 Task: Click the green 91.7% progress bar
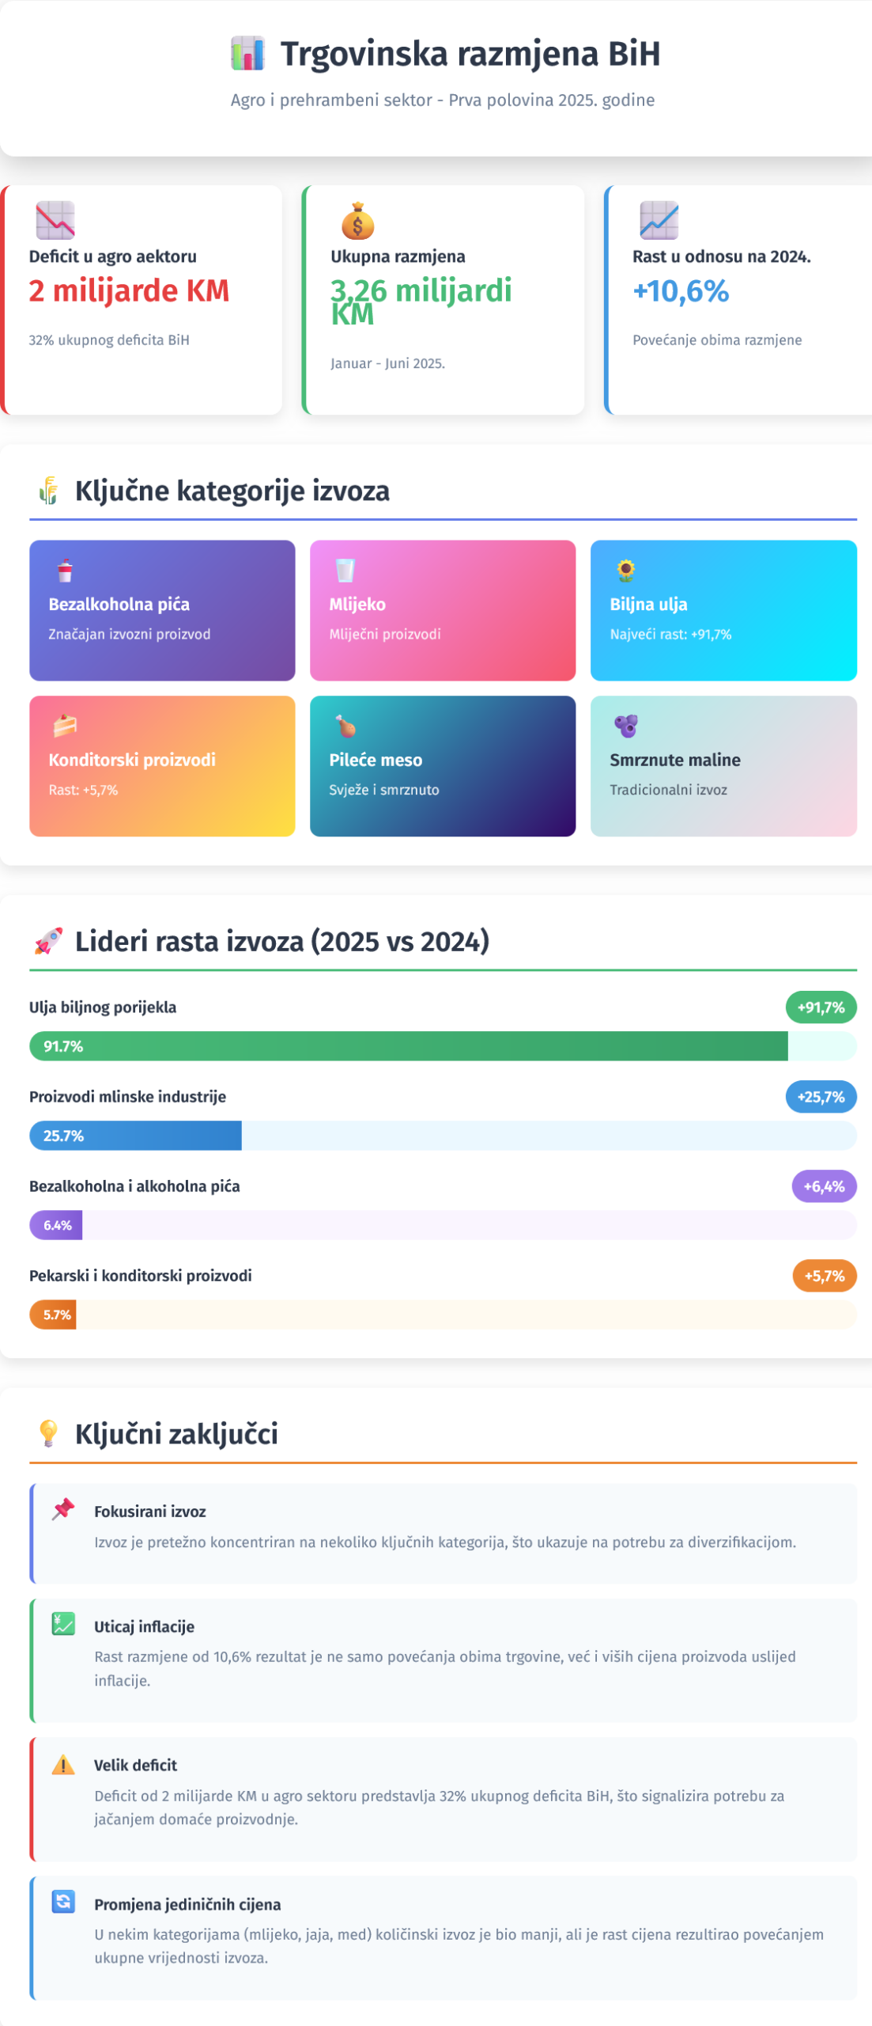pos(408,1045)
